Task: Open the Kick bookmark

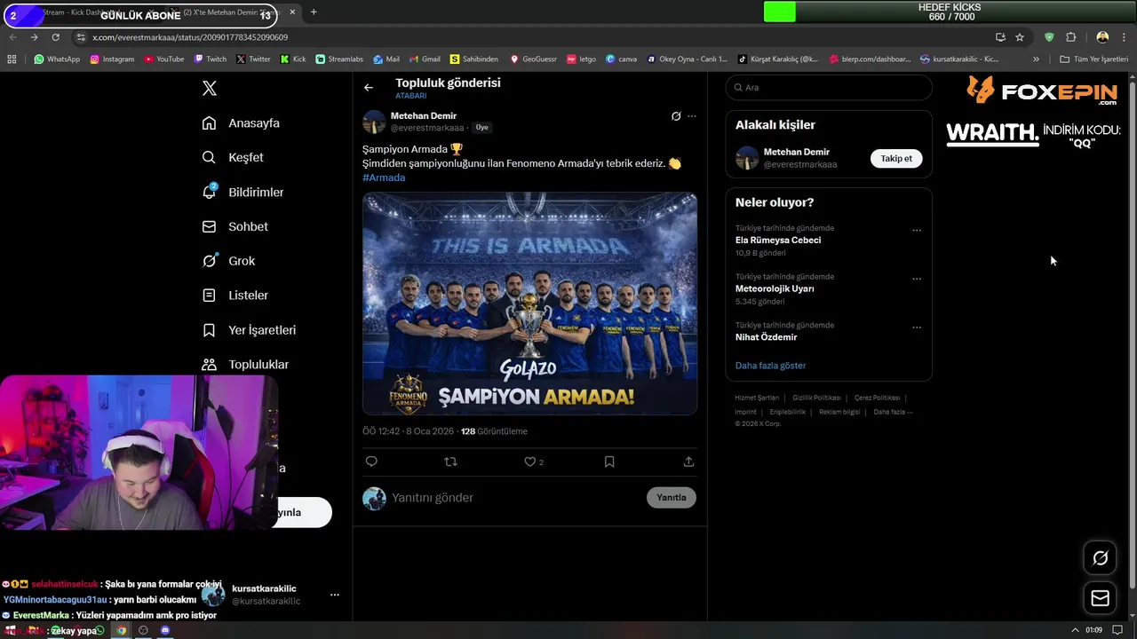Action: (292, 59)
